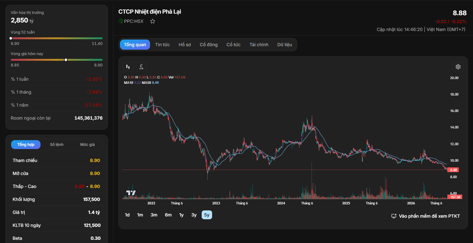Click Vào phần mềm để xem PTKT link
The height and width of the screenshot is (243, 473).
[426, 216]
